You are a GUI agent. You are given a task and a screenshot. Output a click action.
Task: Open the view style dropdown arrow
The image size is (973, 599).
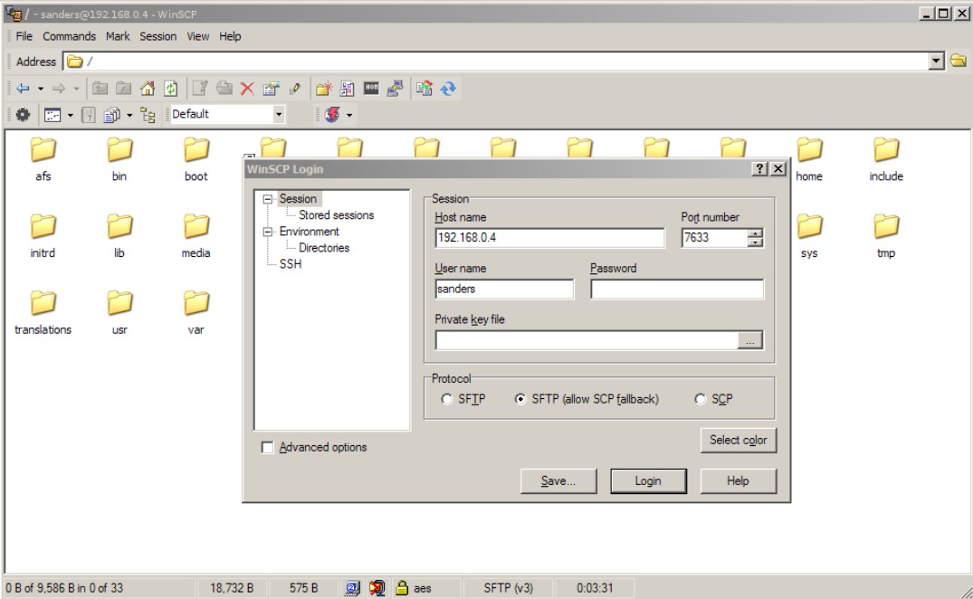pos(70,115)
